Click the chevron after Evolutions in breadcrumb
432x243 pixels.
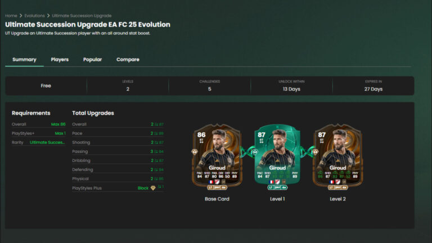click(48, 16)
